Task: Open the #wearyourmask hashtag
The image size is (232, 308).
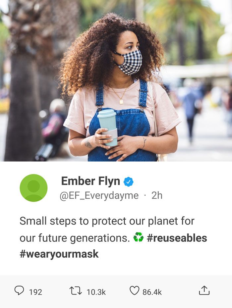Action: tap(59, 254)
